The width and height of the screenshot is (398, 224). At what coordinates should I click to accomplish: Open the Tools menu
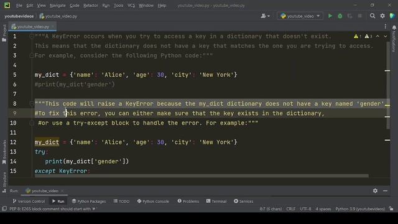(x=119, y=6)
